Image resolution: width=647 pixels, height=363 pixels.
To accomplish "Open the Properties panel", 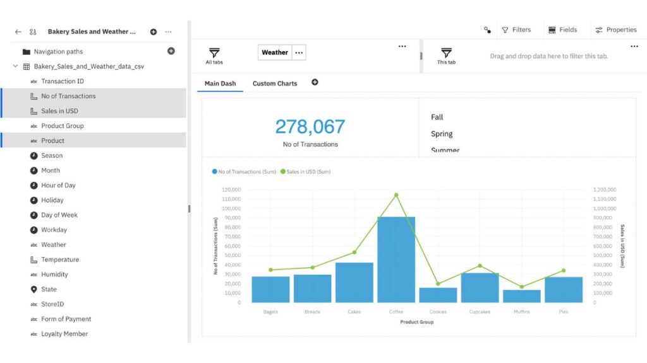I will click(616, 30).
